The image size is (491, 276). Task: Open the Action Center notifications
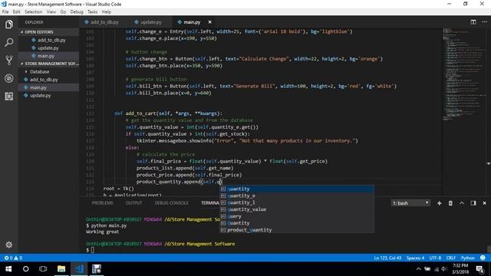(479, 269)
